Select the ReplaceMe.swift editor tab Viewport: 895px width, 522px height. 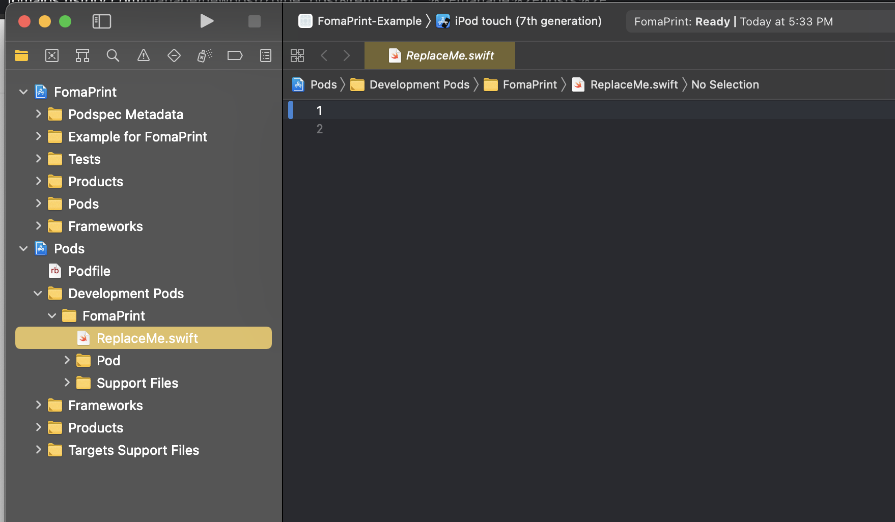(x=440, y=55)
